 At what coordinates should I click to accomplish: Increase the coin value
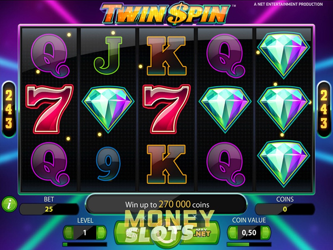[x=265, y=232]
